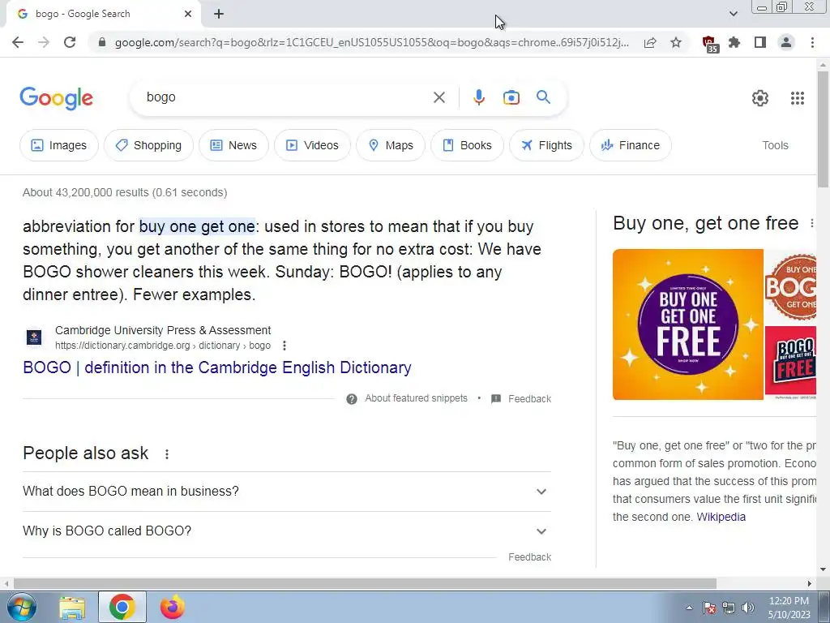Click the address bar URL
The image size is (830, 623).
point(371,42)
